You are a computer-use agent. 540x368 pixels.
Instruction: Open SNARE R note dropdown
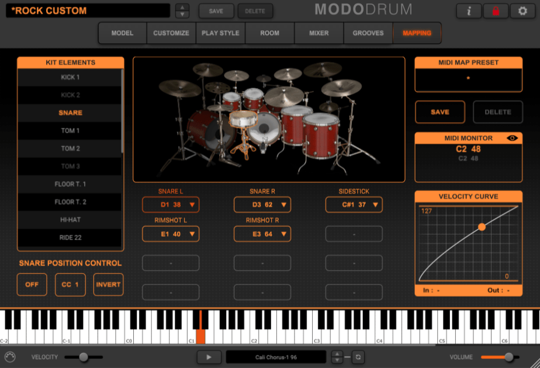tap(262, 204)
